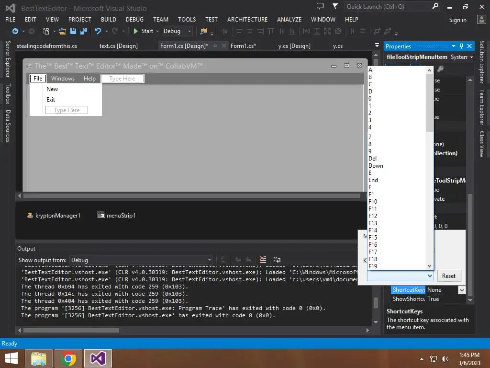Select menuStrip1 component in tray
The width and height of the screenshot is (490, 368).
[117, 215]
